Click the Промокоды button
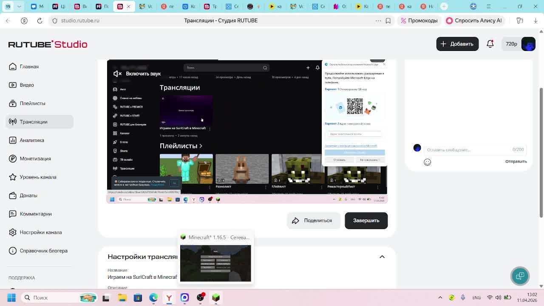The height and width of the screenshot is (306, 544). pyautogui.click(x=419, y=20)
